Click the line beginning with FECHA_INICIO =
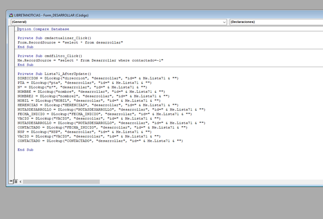This screenshot has height=219, width=323. click(x=104, y=114)
